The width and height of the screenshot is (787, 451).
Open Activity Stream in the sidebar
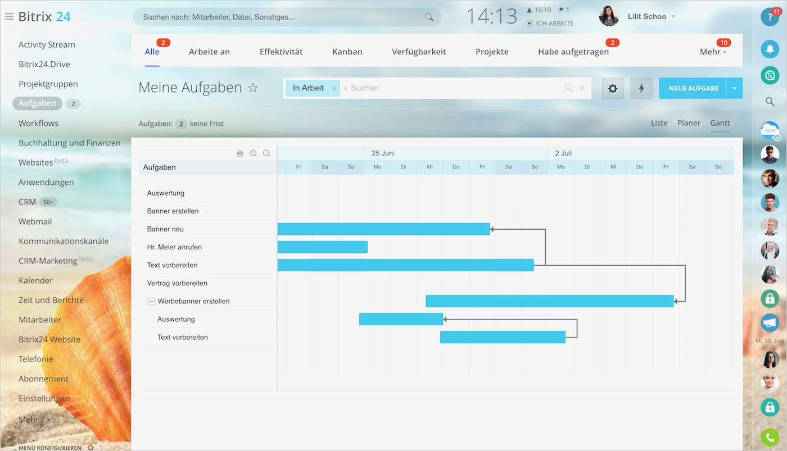coord(47,44)
